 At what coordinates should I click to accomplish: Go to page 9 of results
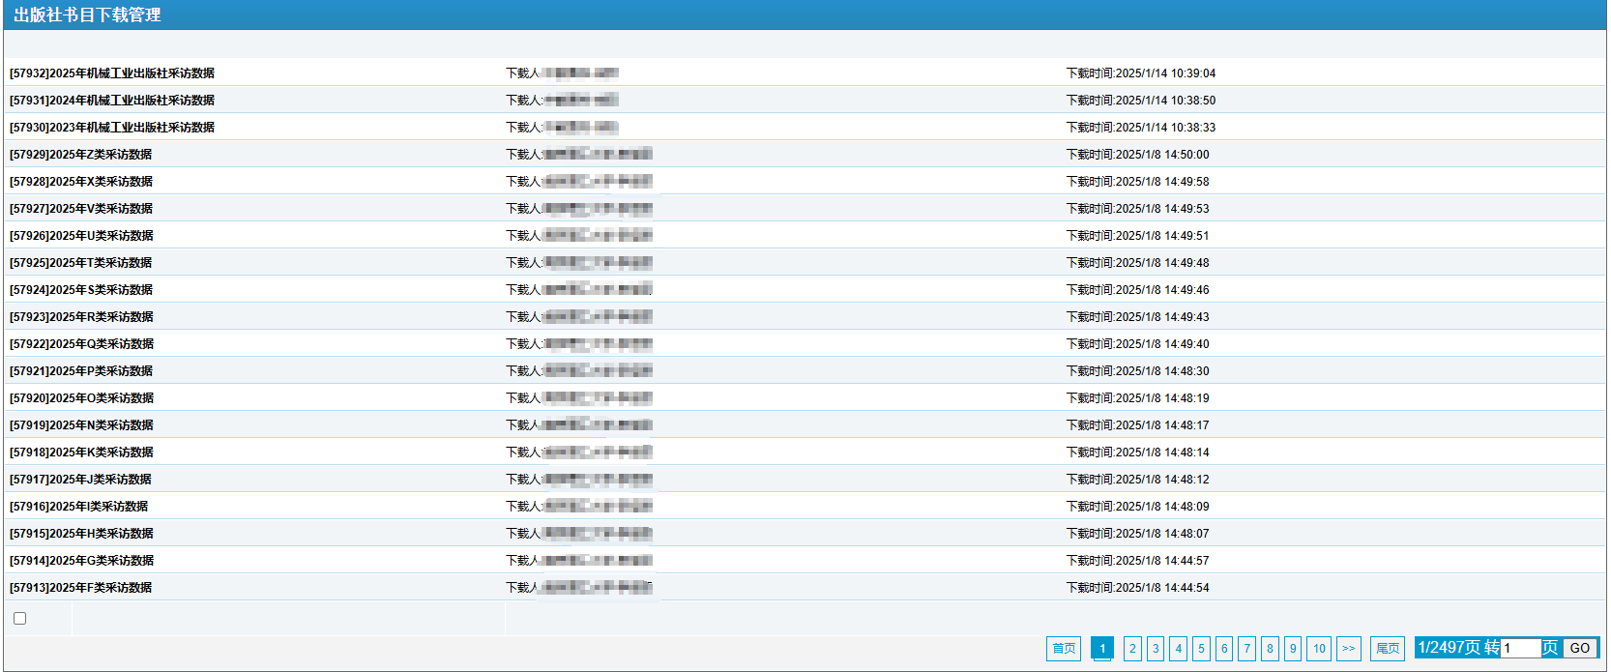[1293, 649]
